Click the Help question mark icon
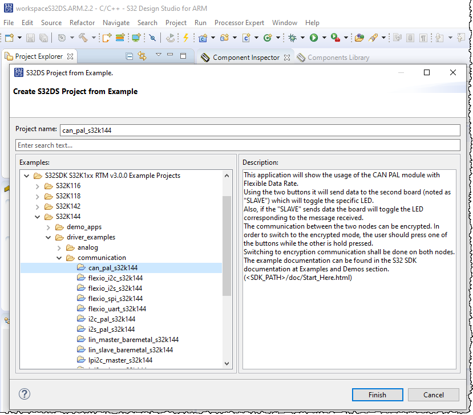473x415 pixels. (x=25, y=394)
